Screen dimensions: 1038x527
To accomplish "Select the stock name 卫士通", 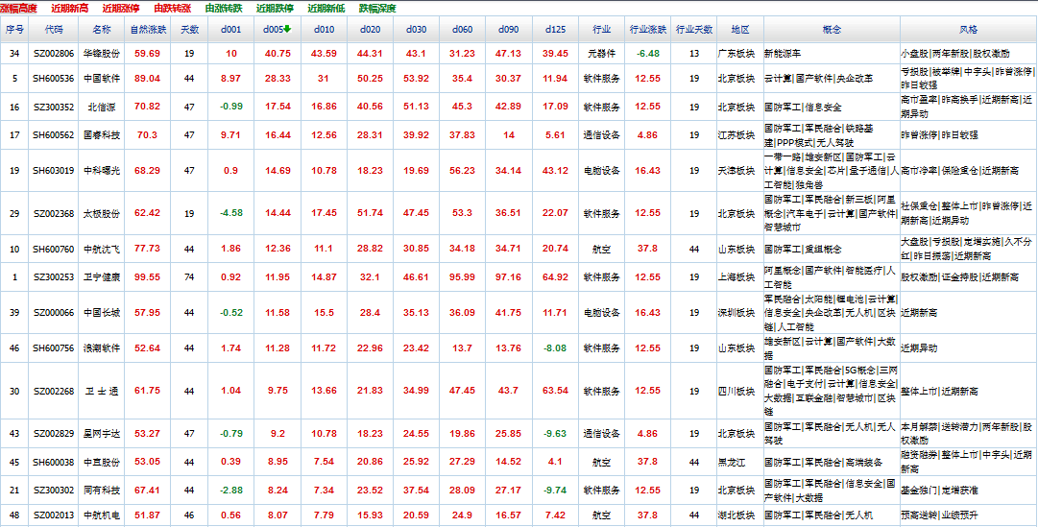I will click(102, 392).
